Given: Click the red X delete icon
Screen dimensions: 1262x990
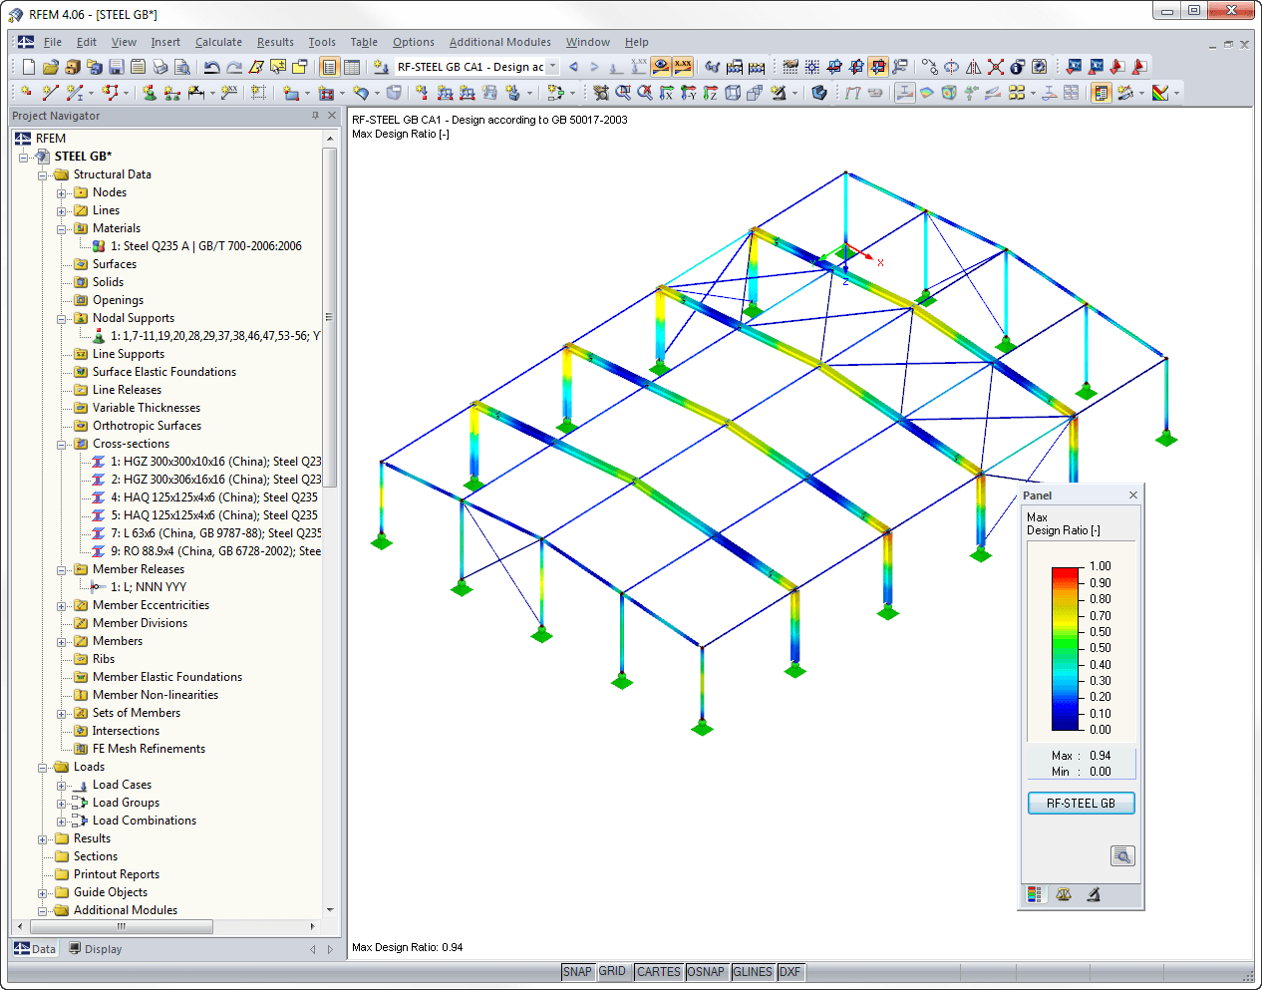Looking at the screenshot, I should click(996, 67).
